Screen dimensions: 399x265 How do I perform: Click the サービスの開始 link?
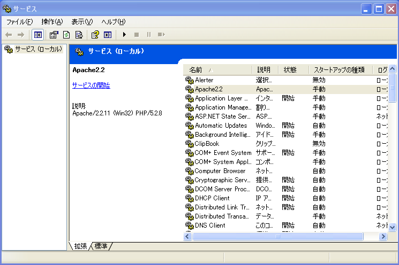91,85
